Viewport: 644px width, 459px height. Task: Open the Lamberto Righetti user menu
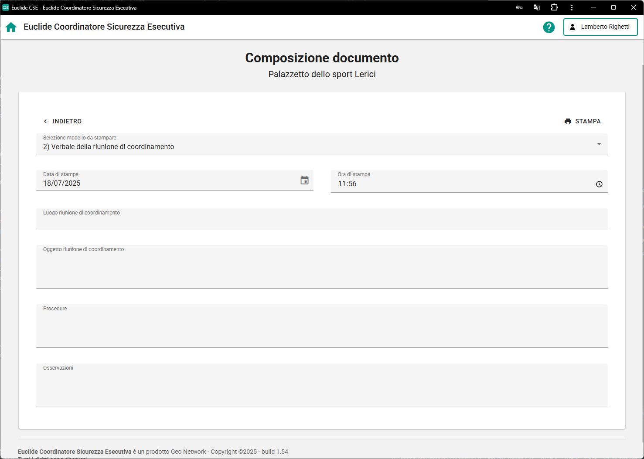(600, 27)
